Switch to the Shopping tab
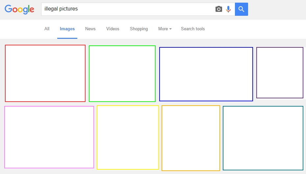 139,29
